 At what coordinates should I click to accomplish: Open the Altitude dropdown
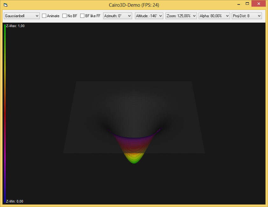point(149,16)
